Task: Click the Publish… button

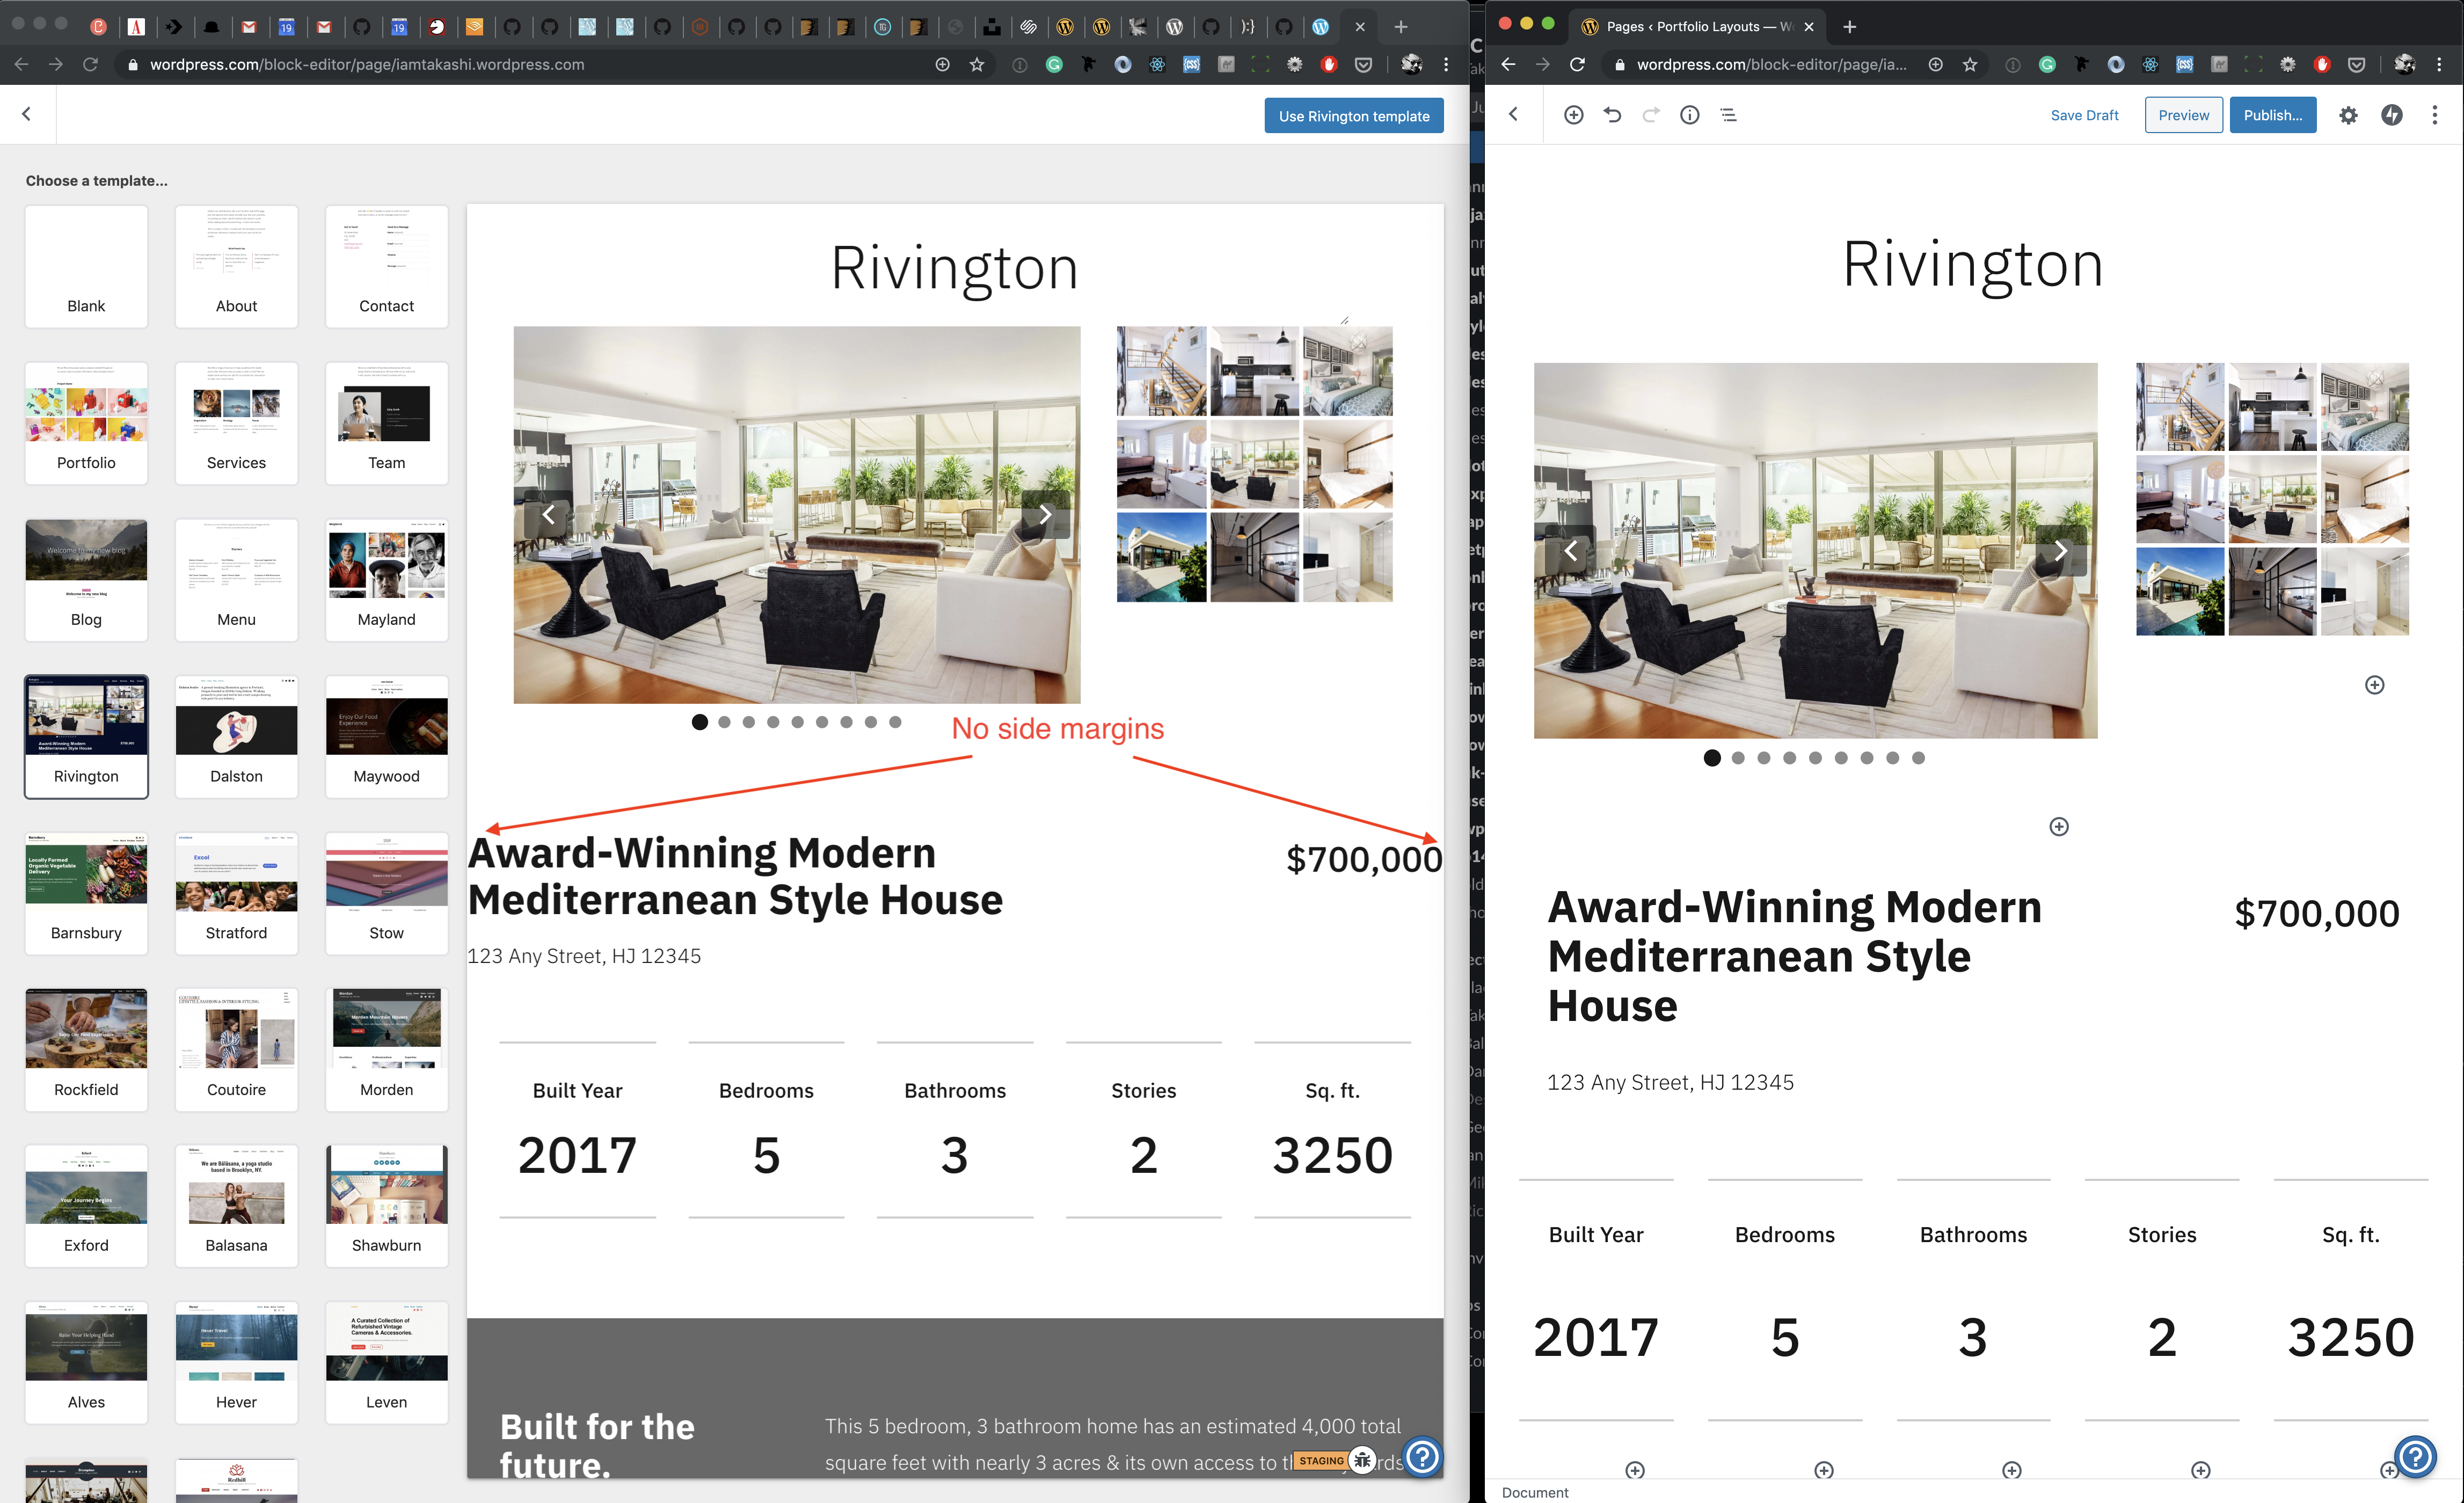Action: point(2272,115)
